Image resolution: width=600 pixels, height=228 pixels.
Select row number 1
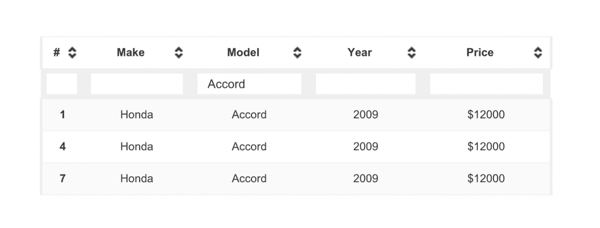click(x=62, y=115)
